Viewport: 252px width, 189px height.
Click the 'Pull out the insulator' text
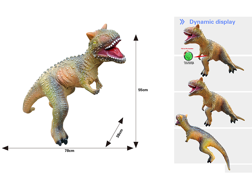(188, 49)
